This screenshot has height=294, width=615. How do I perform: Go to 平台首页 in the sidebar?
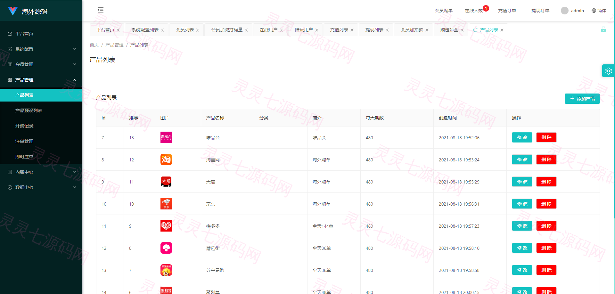(x=41, y=34)
